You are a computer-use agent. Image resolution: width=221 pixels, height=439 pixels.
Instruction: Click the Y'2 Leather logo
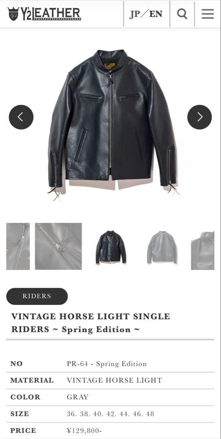(44, 14)
